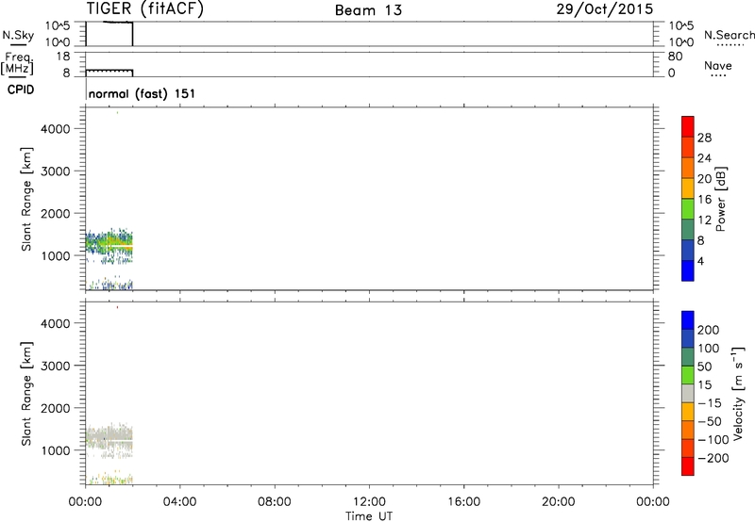
Task: Click the "28" label on Power colorbar
Action: click(x=704, y=138)
